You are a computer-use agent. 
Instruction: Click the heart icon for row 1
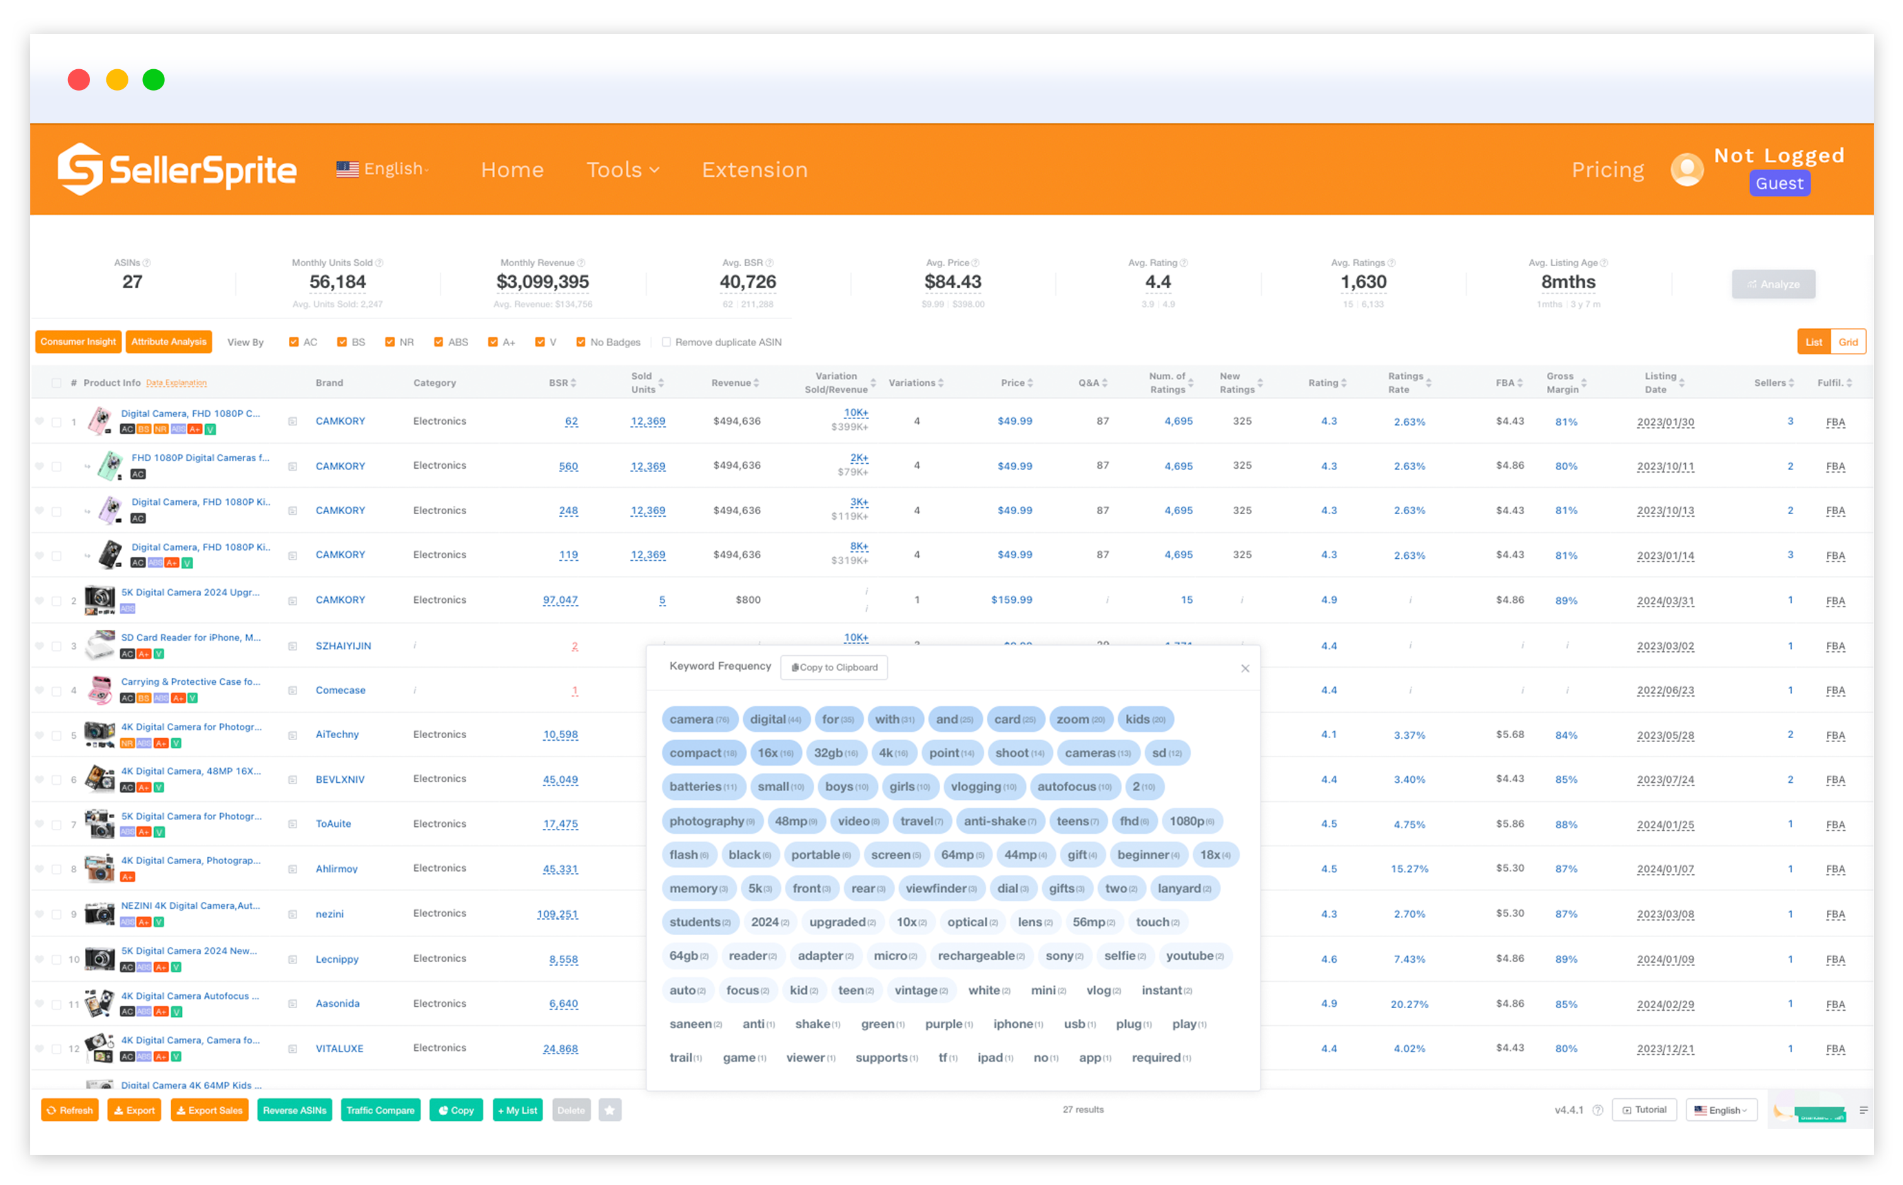click(39, 422)
